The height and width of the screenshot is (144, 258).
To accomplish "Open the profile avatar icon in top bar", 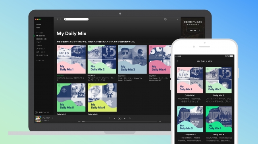I will point(166,19).
